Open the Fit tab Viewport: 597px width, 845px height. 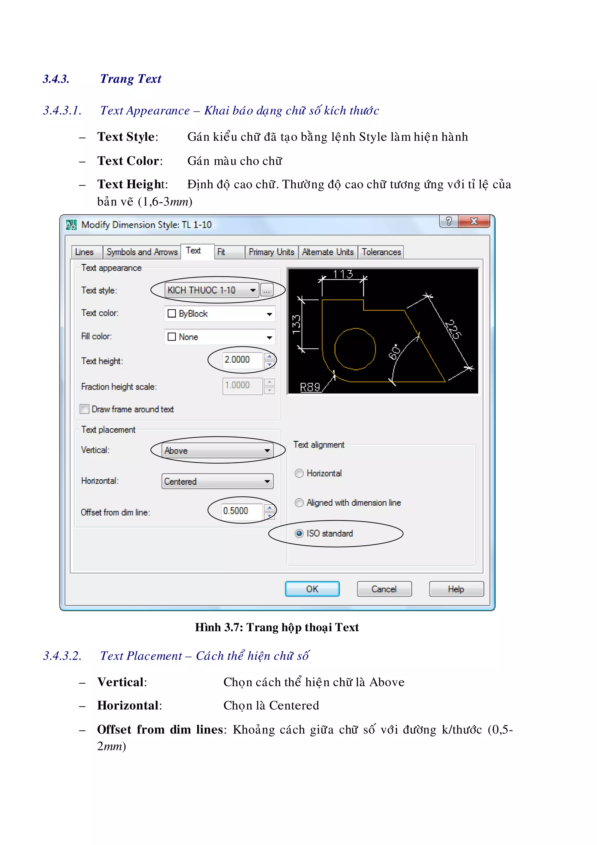(229, 252)
